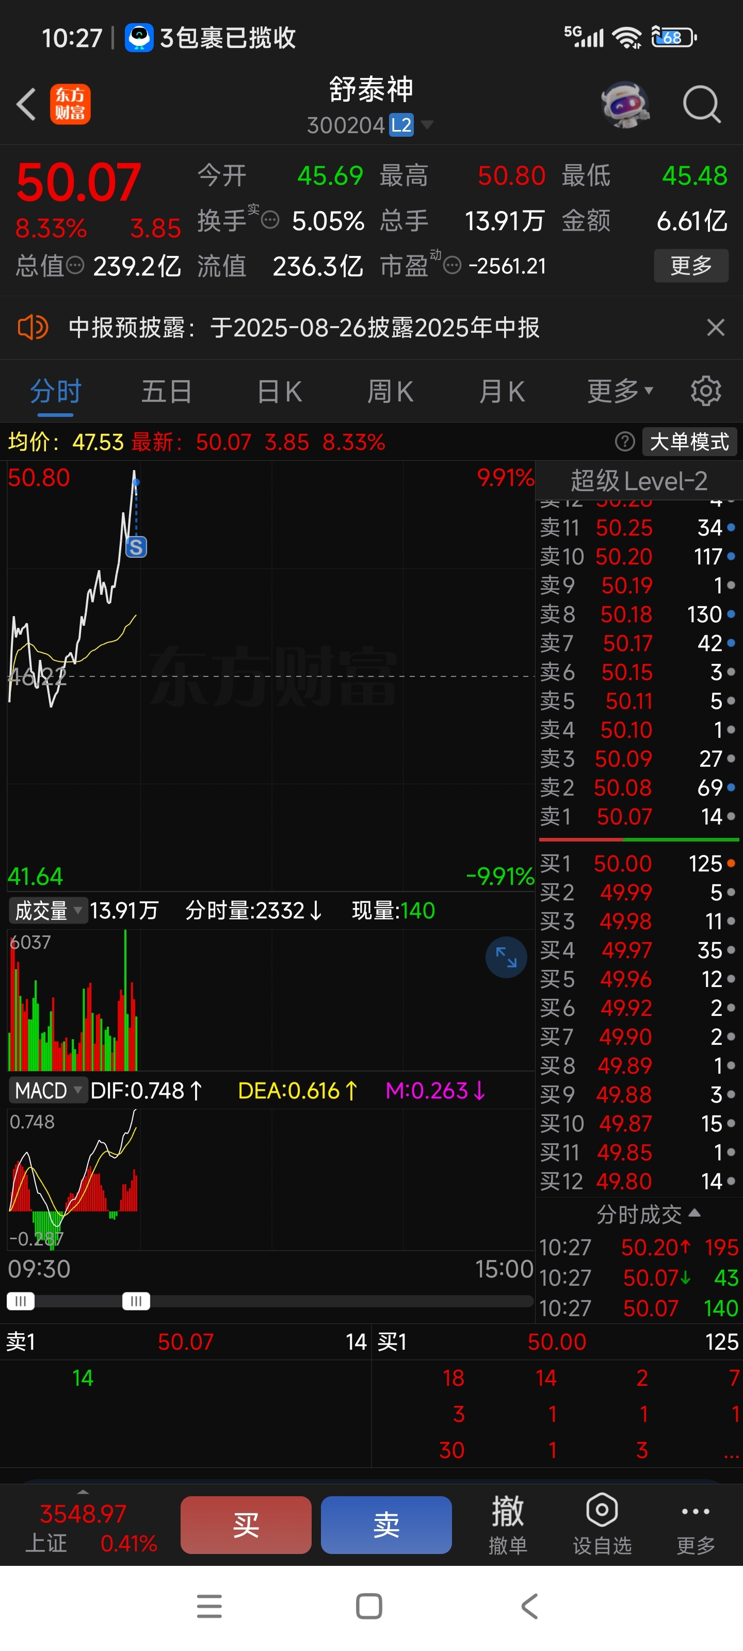
Task: Switch to 周K chart tab
Action: (391, 391)
